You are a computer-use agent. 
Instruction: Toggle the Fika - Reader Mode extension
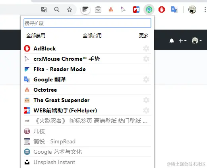(x=87, y=69)
